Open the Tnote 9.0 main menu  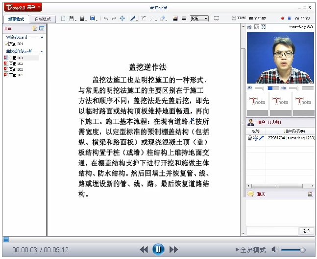pyautogui.click(x=22, y=7)
